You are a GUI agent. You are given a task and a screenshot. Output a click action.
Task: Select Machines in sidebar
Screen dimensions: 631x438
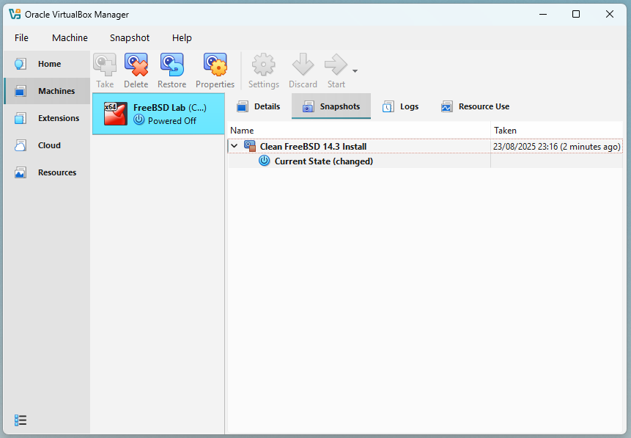click(x=47, y=91)
